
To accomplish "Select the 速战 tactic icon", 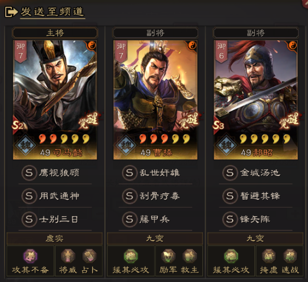I will (x=290, y=256).
